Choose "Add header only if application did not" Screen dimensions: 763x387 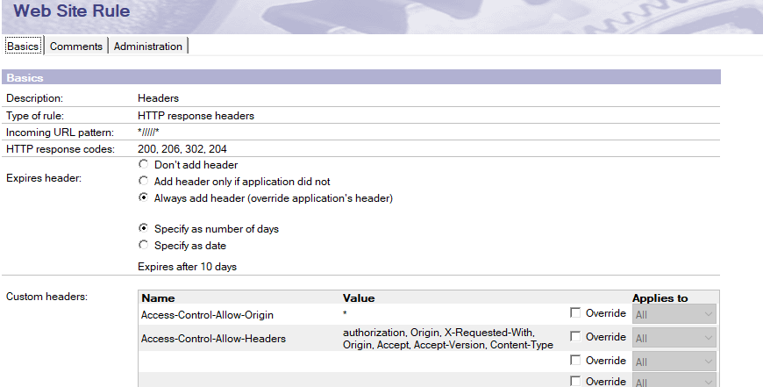(144, 181)
